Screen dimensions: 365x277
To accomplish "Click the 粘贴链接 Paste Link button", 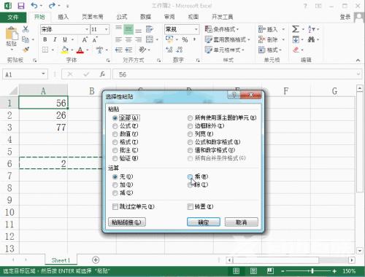I will pos(127,222).
